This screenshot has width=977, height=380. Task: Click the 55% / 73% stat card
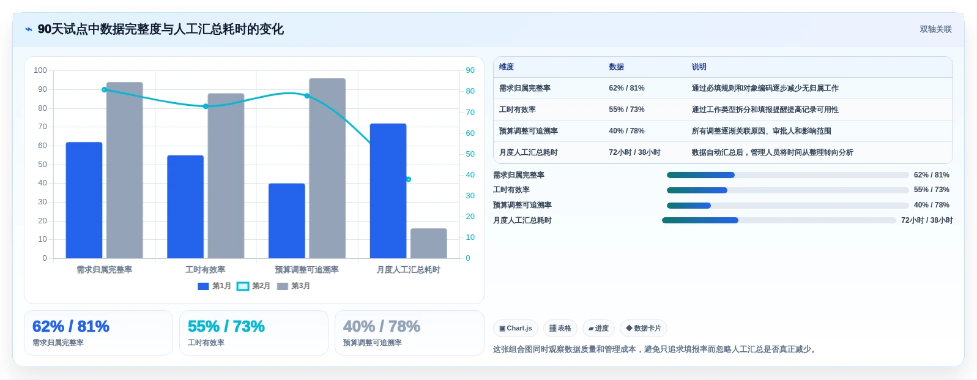coord(254,333)
